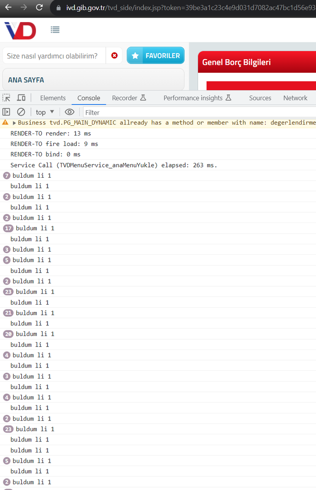The height and width of the screenshot is (490, 316).
Task: Select the 'RENDER-TO fire load: 9 ms' log line
Action: 54,144
